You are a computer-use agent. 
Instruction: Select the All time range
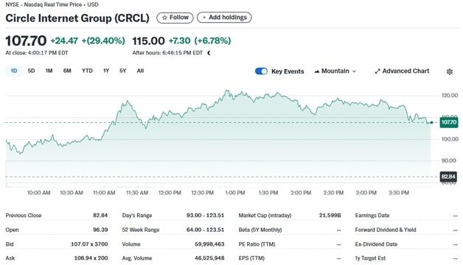pyautogui.click(x=140, y=71)
